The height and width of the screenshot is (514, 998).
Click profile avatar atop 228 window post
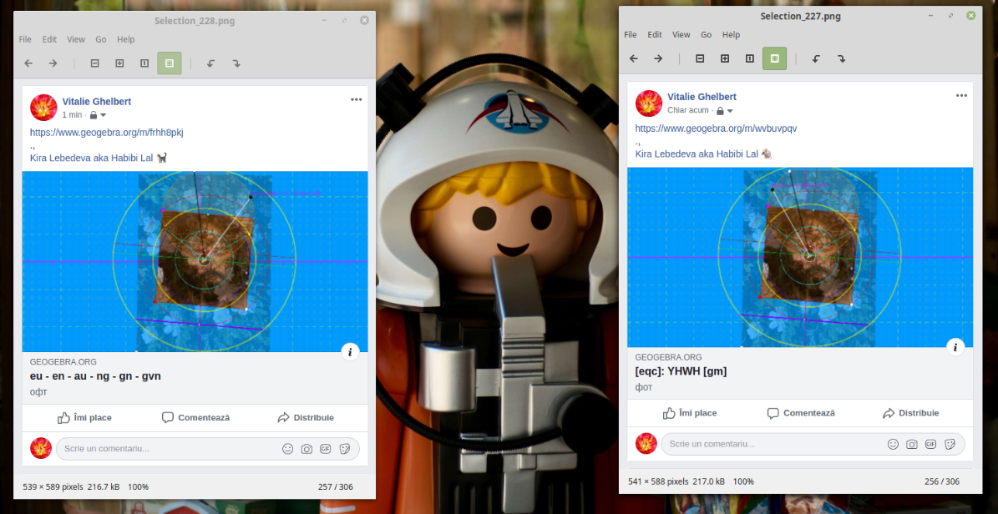(44, 108)
